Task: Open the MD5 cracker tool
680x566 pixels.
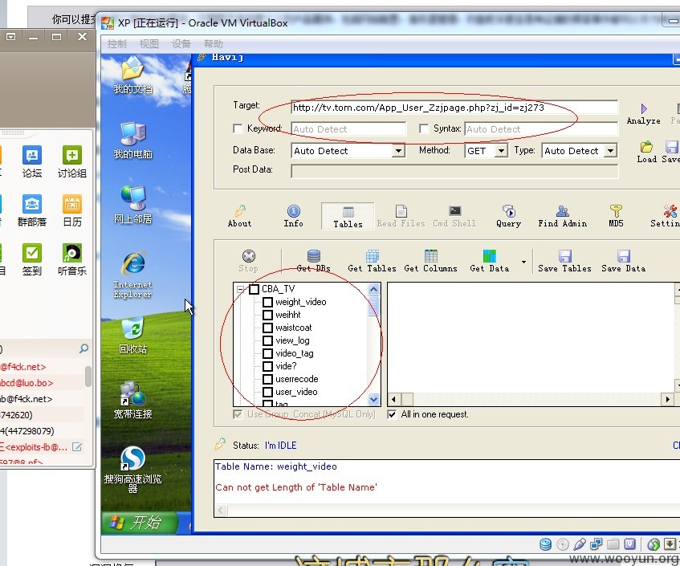Action: pos(616,217)
